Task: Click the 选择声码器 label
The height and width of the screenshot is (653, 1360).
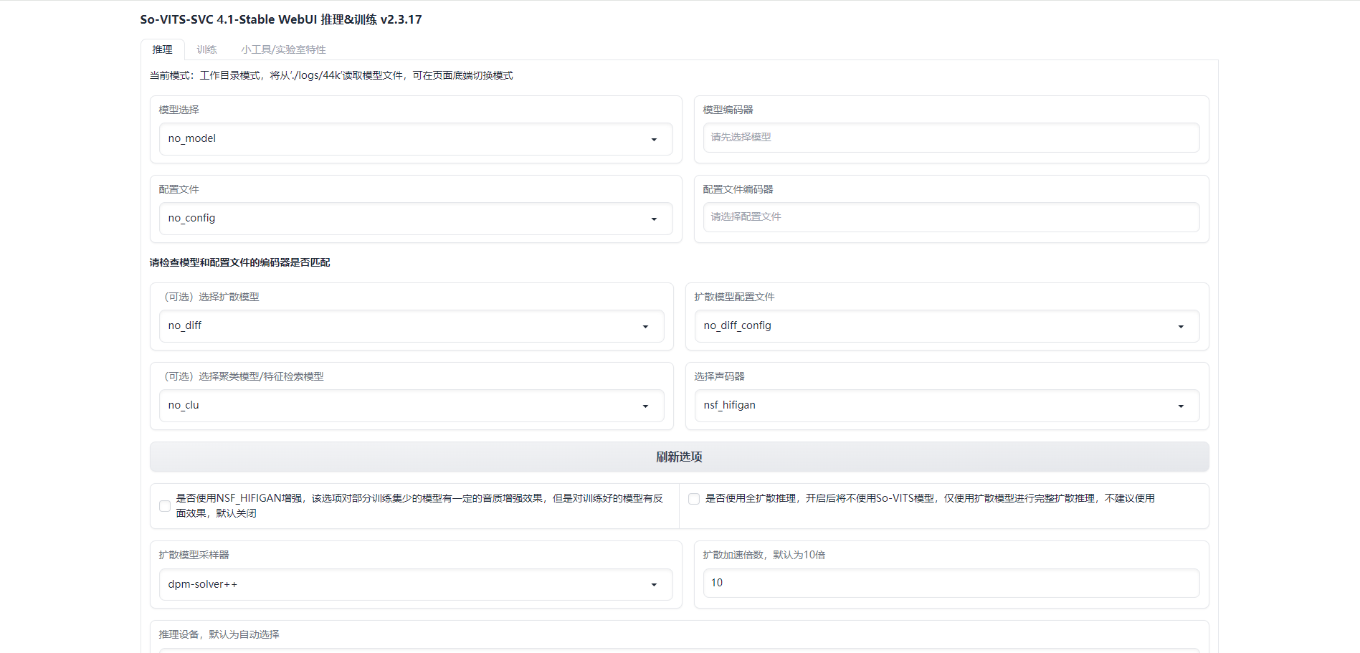Action: coord(719,376)
